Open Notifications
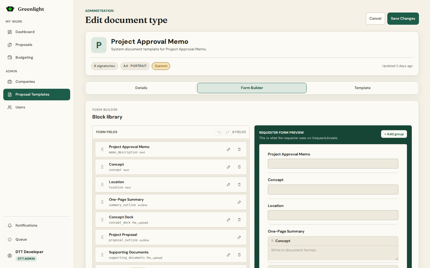The width and height of the screenshot is (430, 268). 37,225
